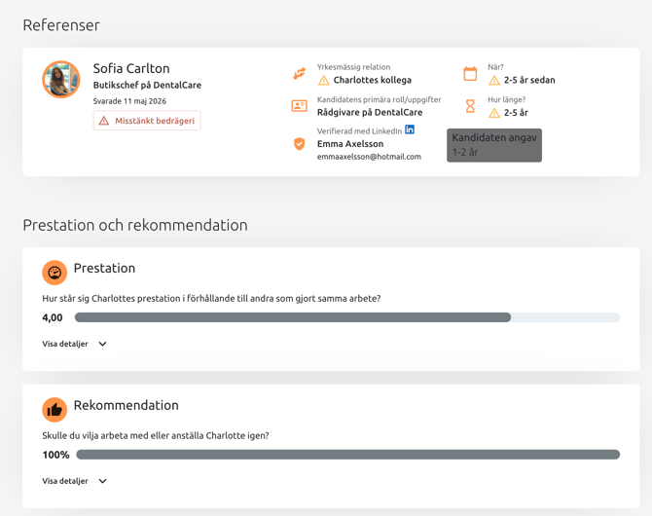Click the ID card icon for candidate role
The height and width of the screenshot is (516, 652).
(300, 106)
